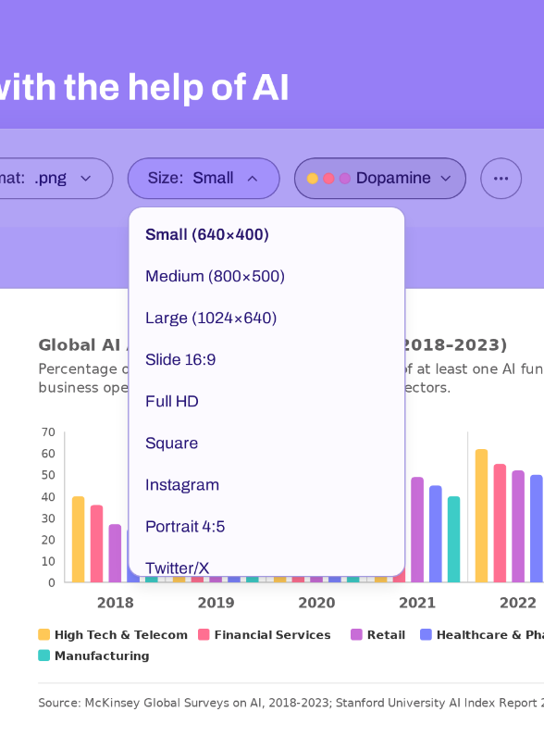Click the 2022 x-axis label
The width and height of the screenshot is (544, 737).
click(x=518, y=603)
